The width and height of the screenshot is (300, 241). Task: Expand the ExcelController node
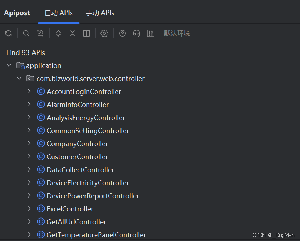point(29,208)
